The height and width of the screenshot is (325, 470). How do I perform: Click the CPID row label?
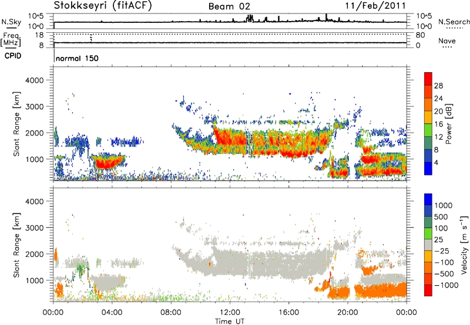click(x=13, y=56)
